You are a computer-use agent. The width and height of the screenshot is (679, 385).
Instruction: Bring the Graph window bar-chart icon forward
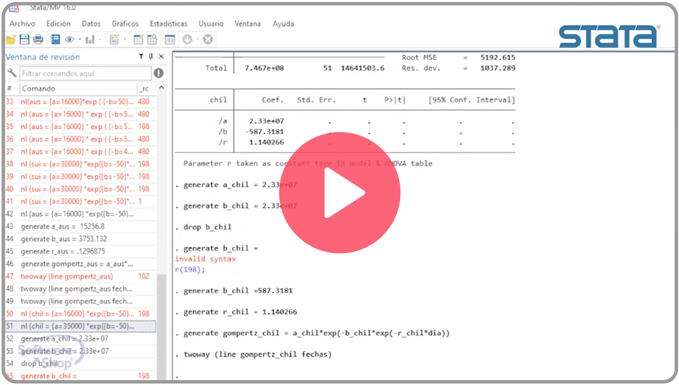[90, 39]
